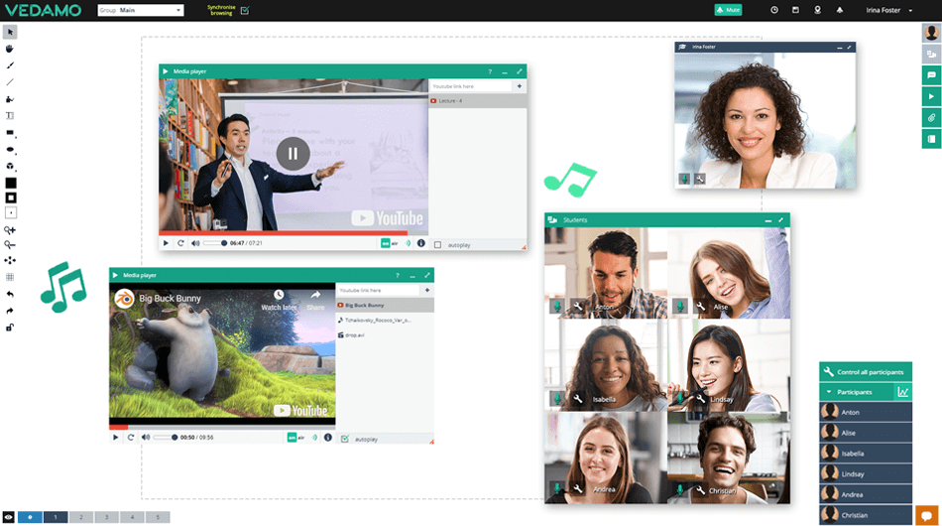This screenshot has width=942, height=526.
Task: Choose the text tool in left toolbar
Action: click(10, 115)
